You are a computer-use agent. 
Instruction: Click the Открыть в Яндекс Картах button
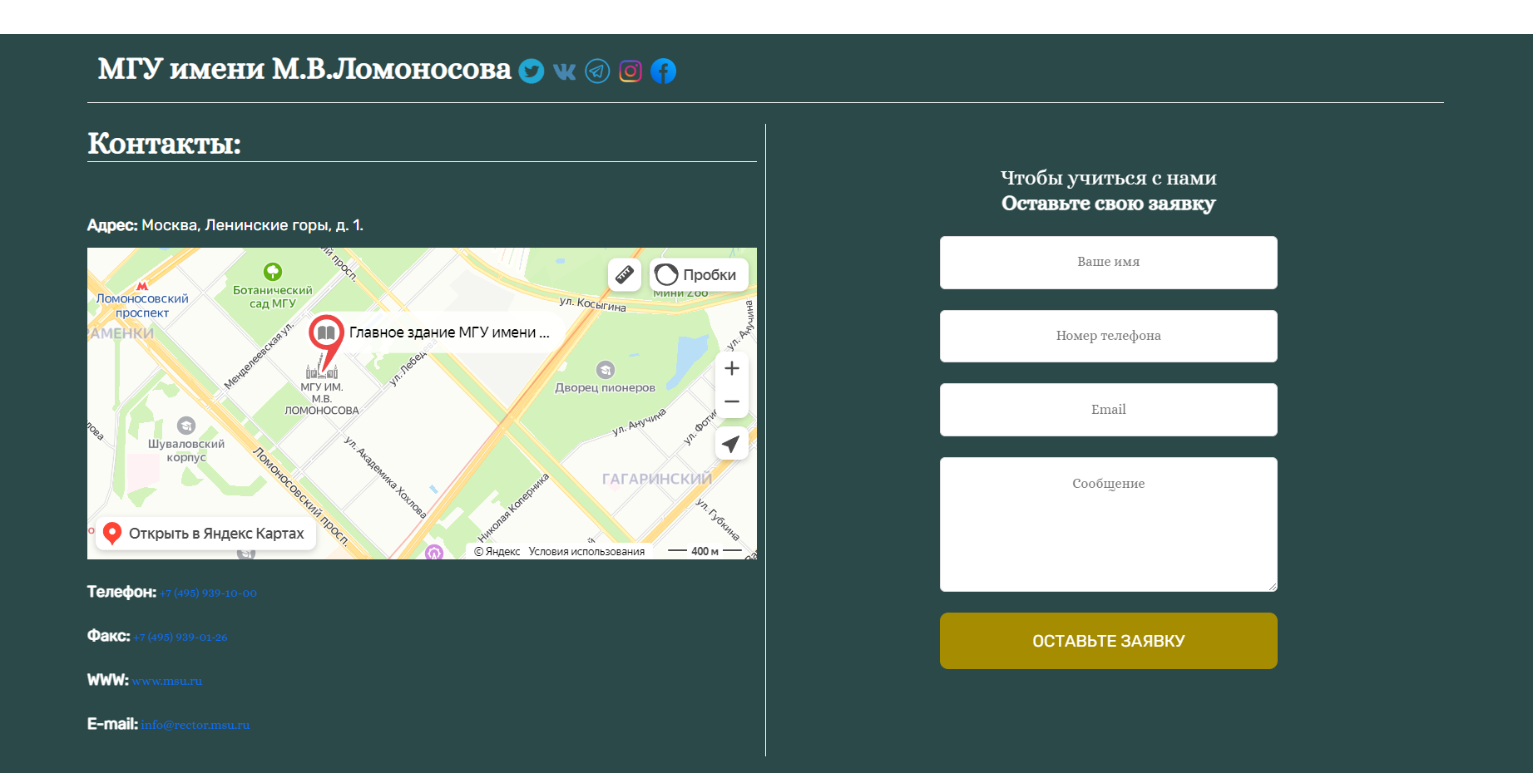(x=206, y=534)
